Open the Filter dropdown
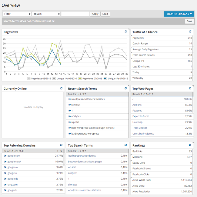 click(17, 14)
